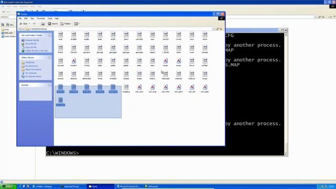Viewport: 336px width, 189px height.
Task: Click Command Prompt scrollbar up arrow
Action: [286, 34]
